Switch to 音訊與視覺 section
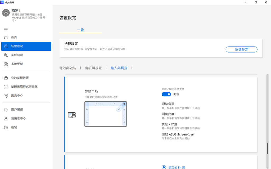The width and height of the screenshot is (271, 169). pos(93,68)
